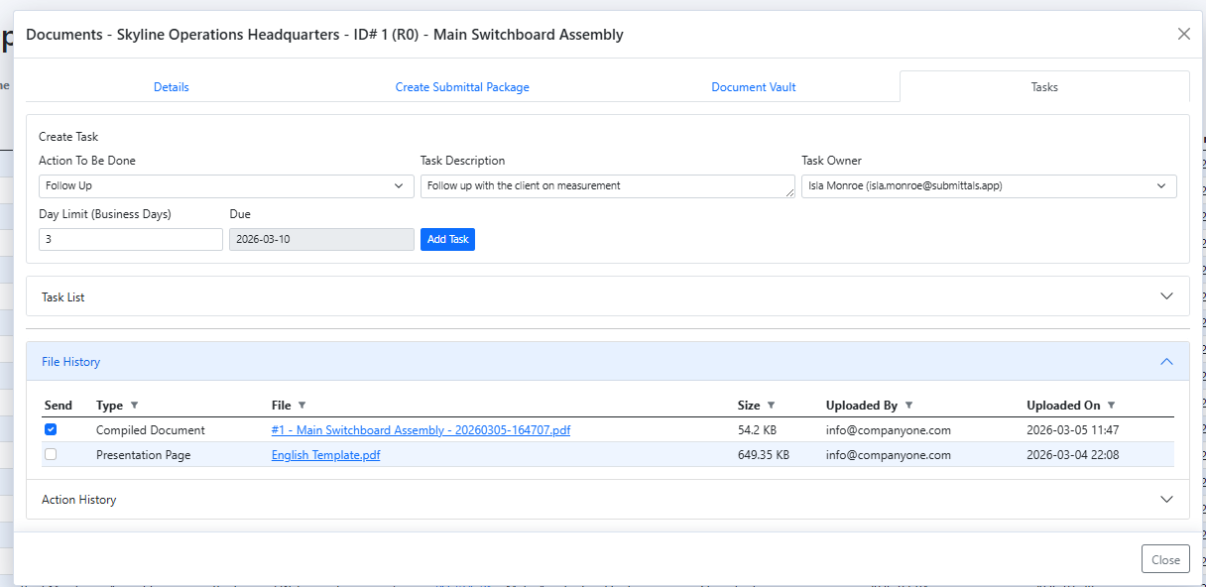Open the Task Owner dropdown
This screenshot has height=587, width=1206.
click(988, 186)
